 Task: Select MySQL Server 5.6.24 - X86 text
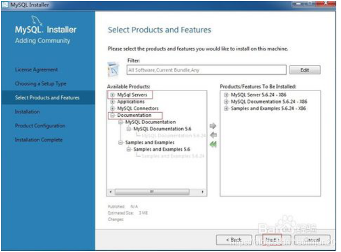[x=259, y=95]
